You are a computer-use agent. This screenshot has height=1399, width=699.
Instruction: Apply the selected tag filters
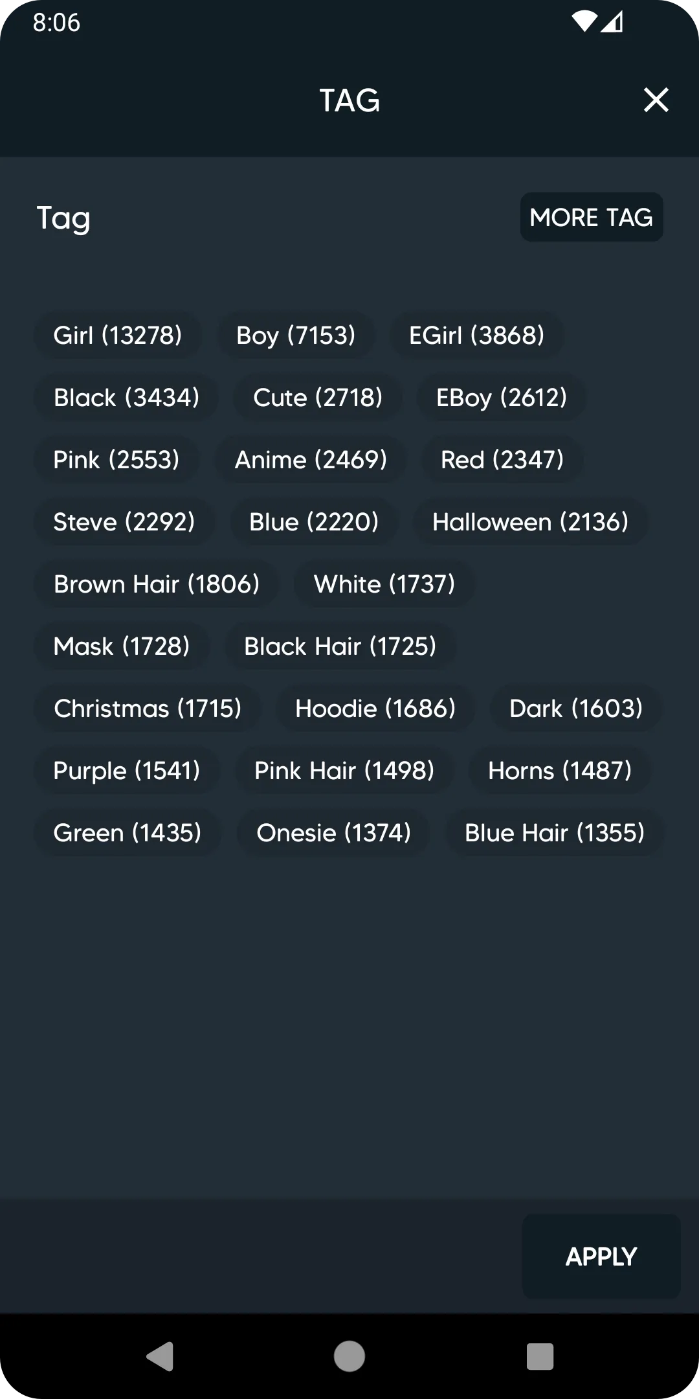coord(601,1257)
